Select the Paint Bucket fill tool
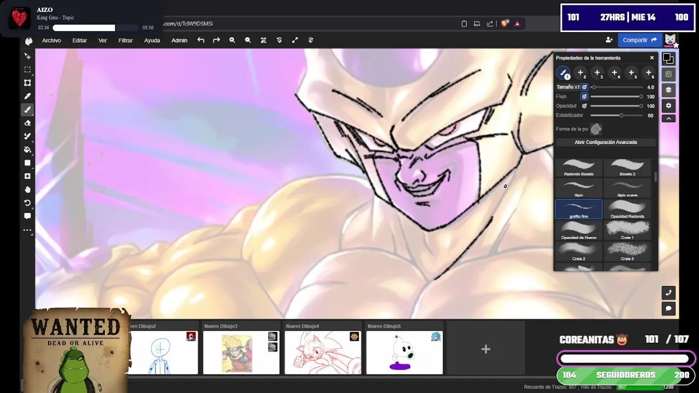 pyautogui.click(x=27, y=150)
